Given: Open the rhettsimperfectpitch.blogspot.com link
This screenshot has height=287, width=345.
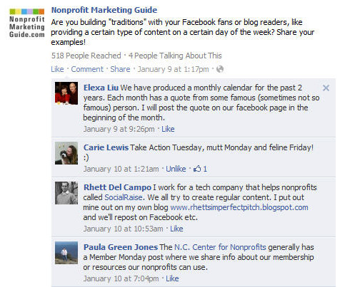Looking at the screenshot, I should pyautogui.click(x=239, y=207).
